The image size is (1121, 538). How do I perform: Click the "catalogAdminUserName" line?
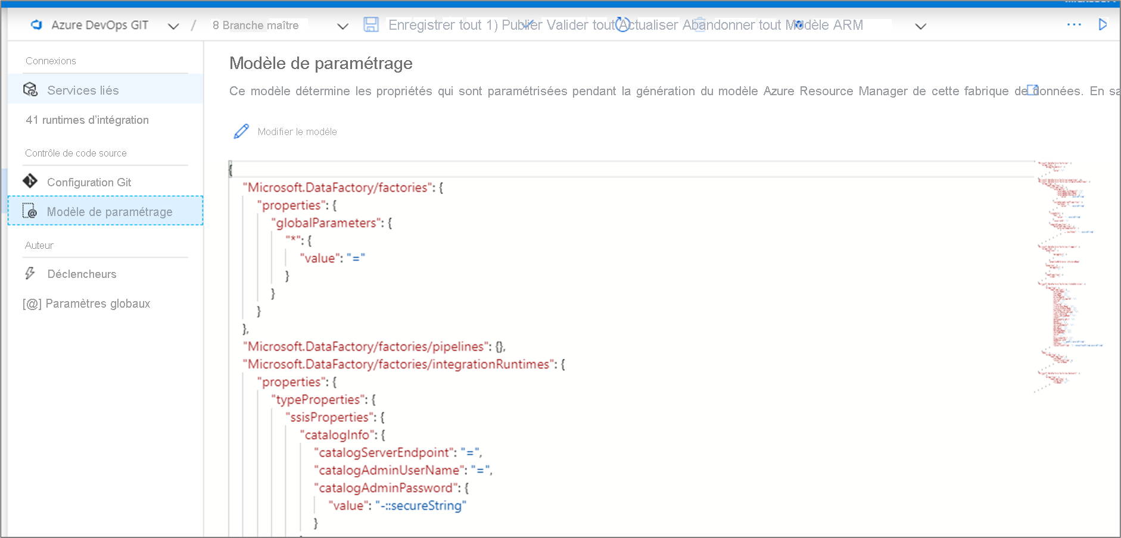pyautogui.click(x=403, y=470)
